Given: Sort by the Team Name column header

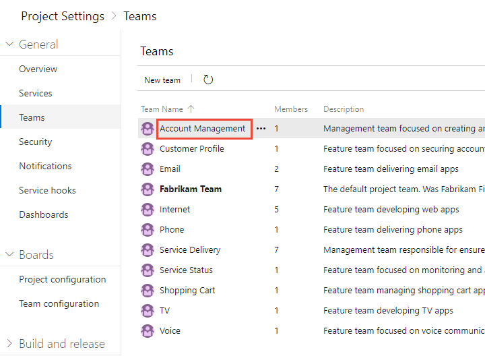Looking at the screenshot, I should coord(162,109).
